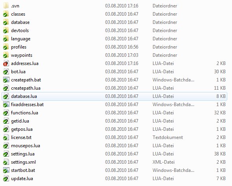Viewport: 232px width, 186px height.
Task: Click the 8 KB size of database.lua
Action: [x=221, y=96]
